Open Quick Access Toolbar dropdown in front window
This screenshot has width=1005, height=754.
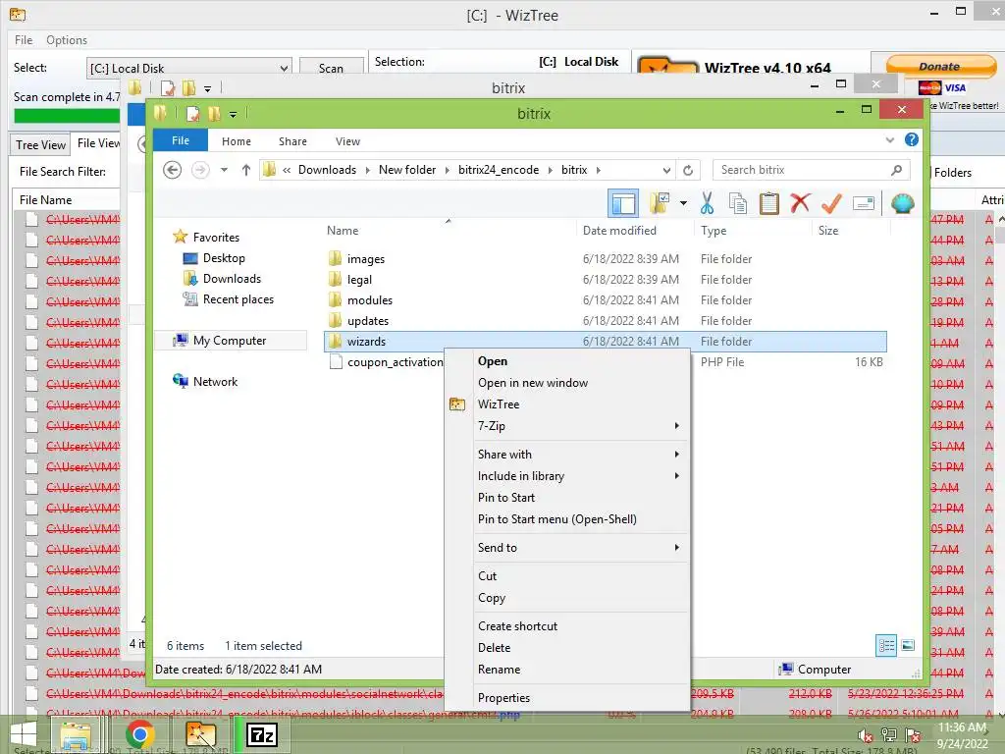click(234, 115)
